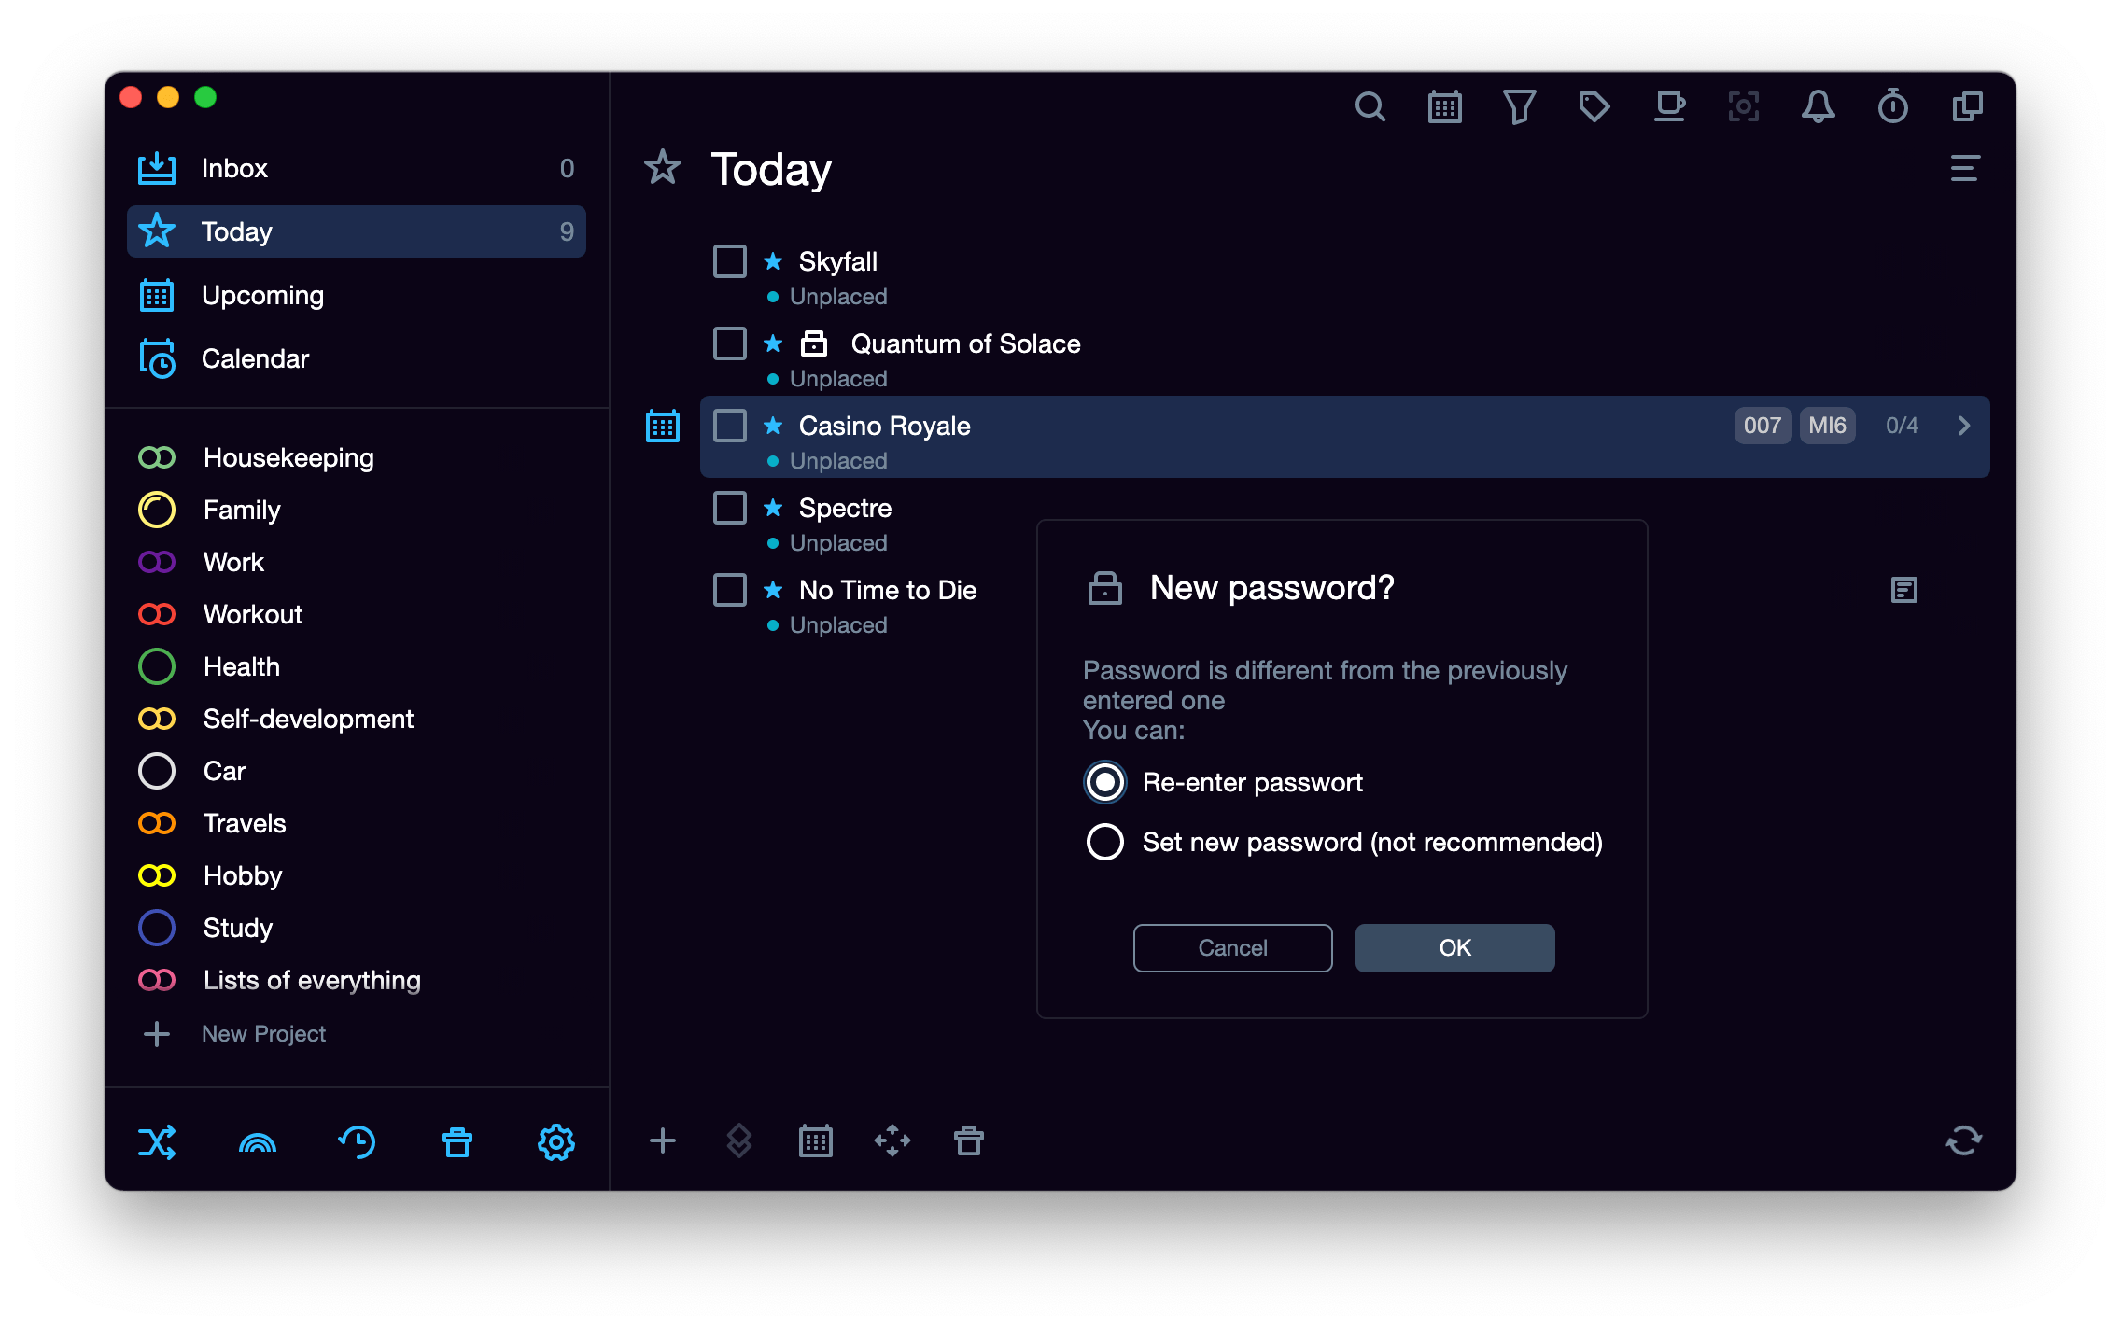2121x1329 pixels.
Task: Click the star icon beside Today title
Action: (663, 168)
